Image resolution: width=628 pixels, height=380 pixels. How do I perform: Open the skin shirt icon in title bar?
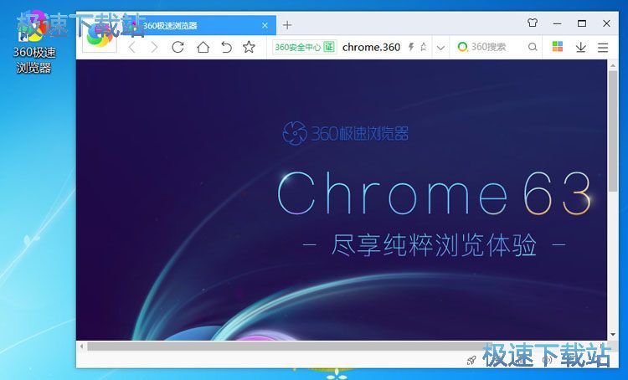[x=533, y=23]
